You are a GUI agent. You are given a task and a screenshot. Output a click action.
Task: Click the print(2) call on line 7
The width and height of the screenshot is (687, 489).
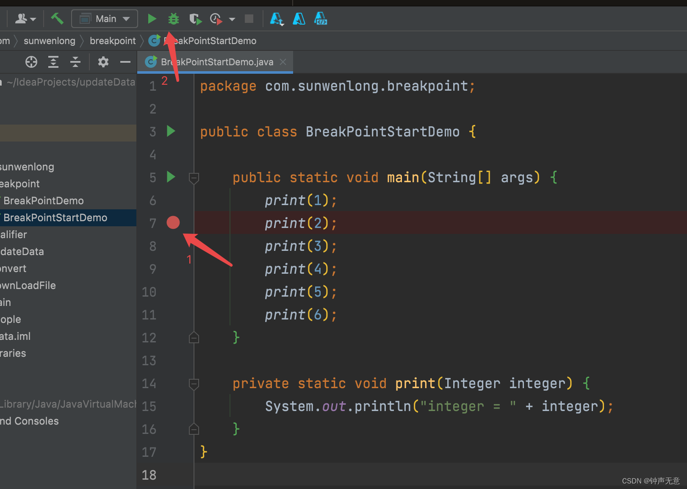click(301, 223)
